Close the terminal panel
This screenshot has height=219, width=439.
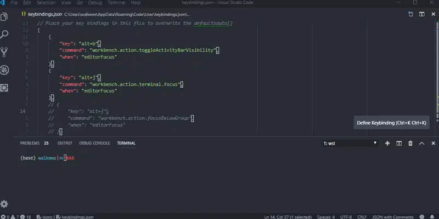433,143
